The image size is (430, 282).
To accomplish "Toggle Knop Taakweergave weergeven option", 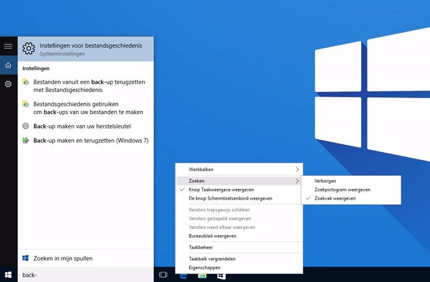I will pos(239,189).
